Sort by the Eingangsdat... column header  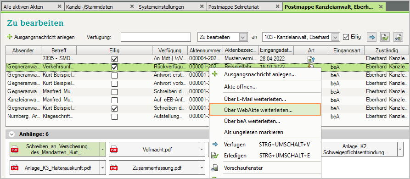click(x=275, y=50)
